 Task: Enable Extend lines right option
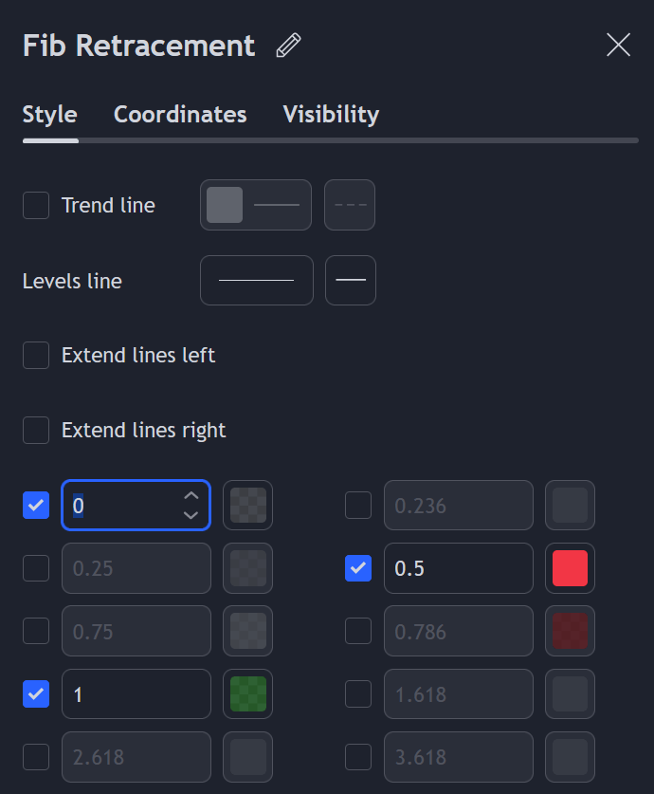[x=36, y=430]
